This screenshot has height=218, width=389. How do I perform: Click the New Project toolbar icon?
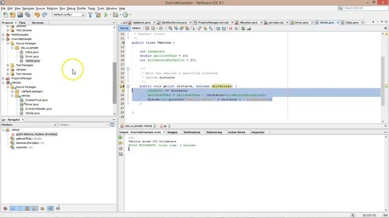pyautogui.click(x=13, y=15)
